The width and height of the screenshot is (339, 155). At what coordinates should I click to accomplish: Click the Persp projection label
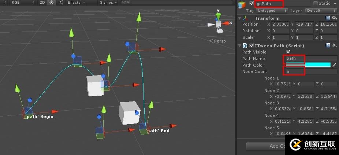tap(220, 41)
